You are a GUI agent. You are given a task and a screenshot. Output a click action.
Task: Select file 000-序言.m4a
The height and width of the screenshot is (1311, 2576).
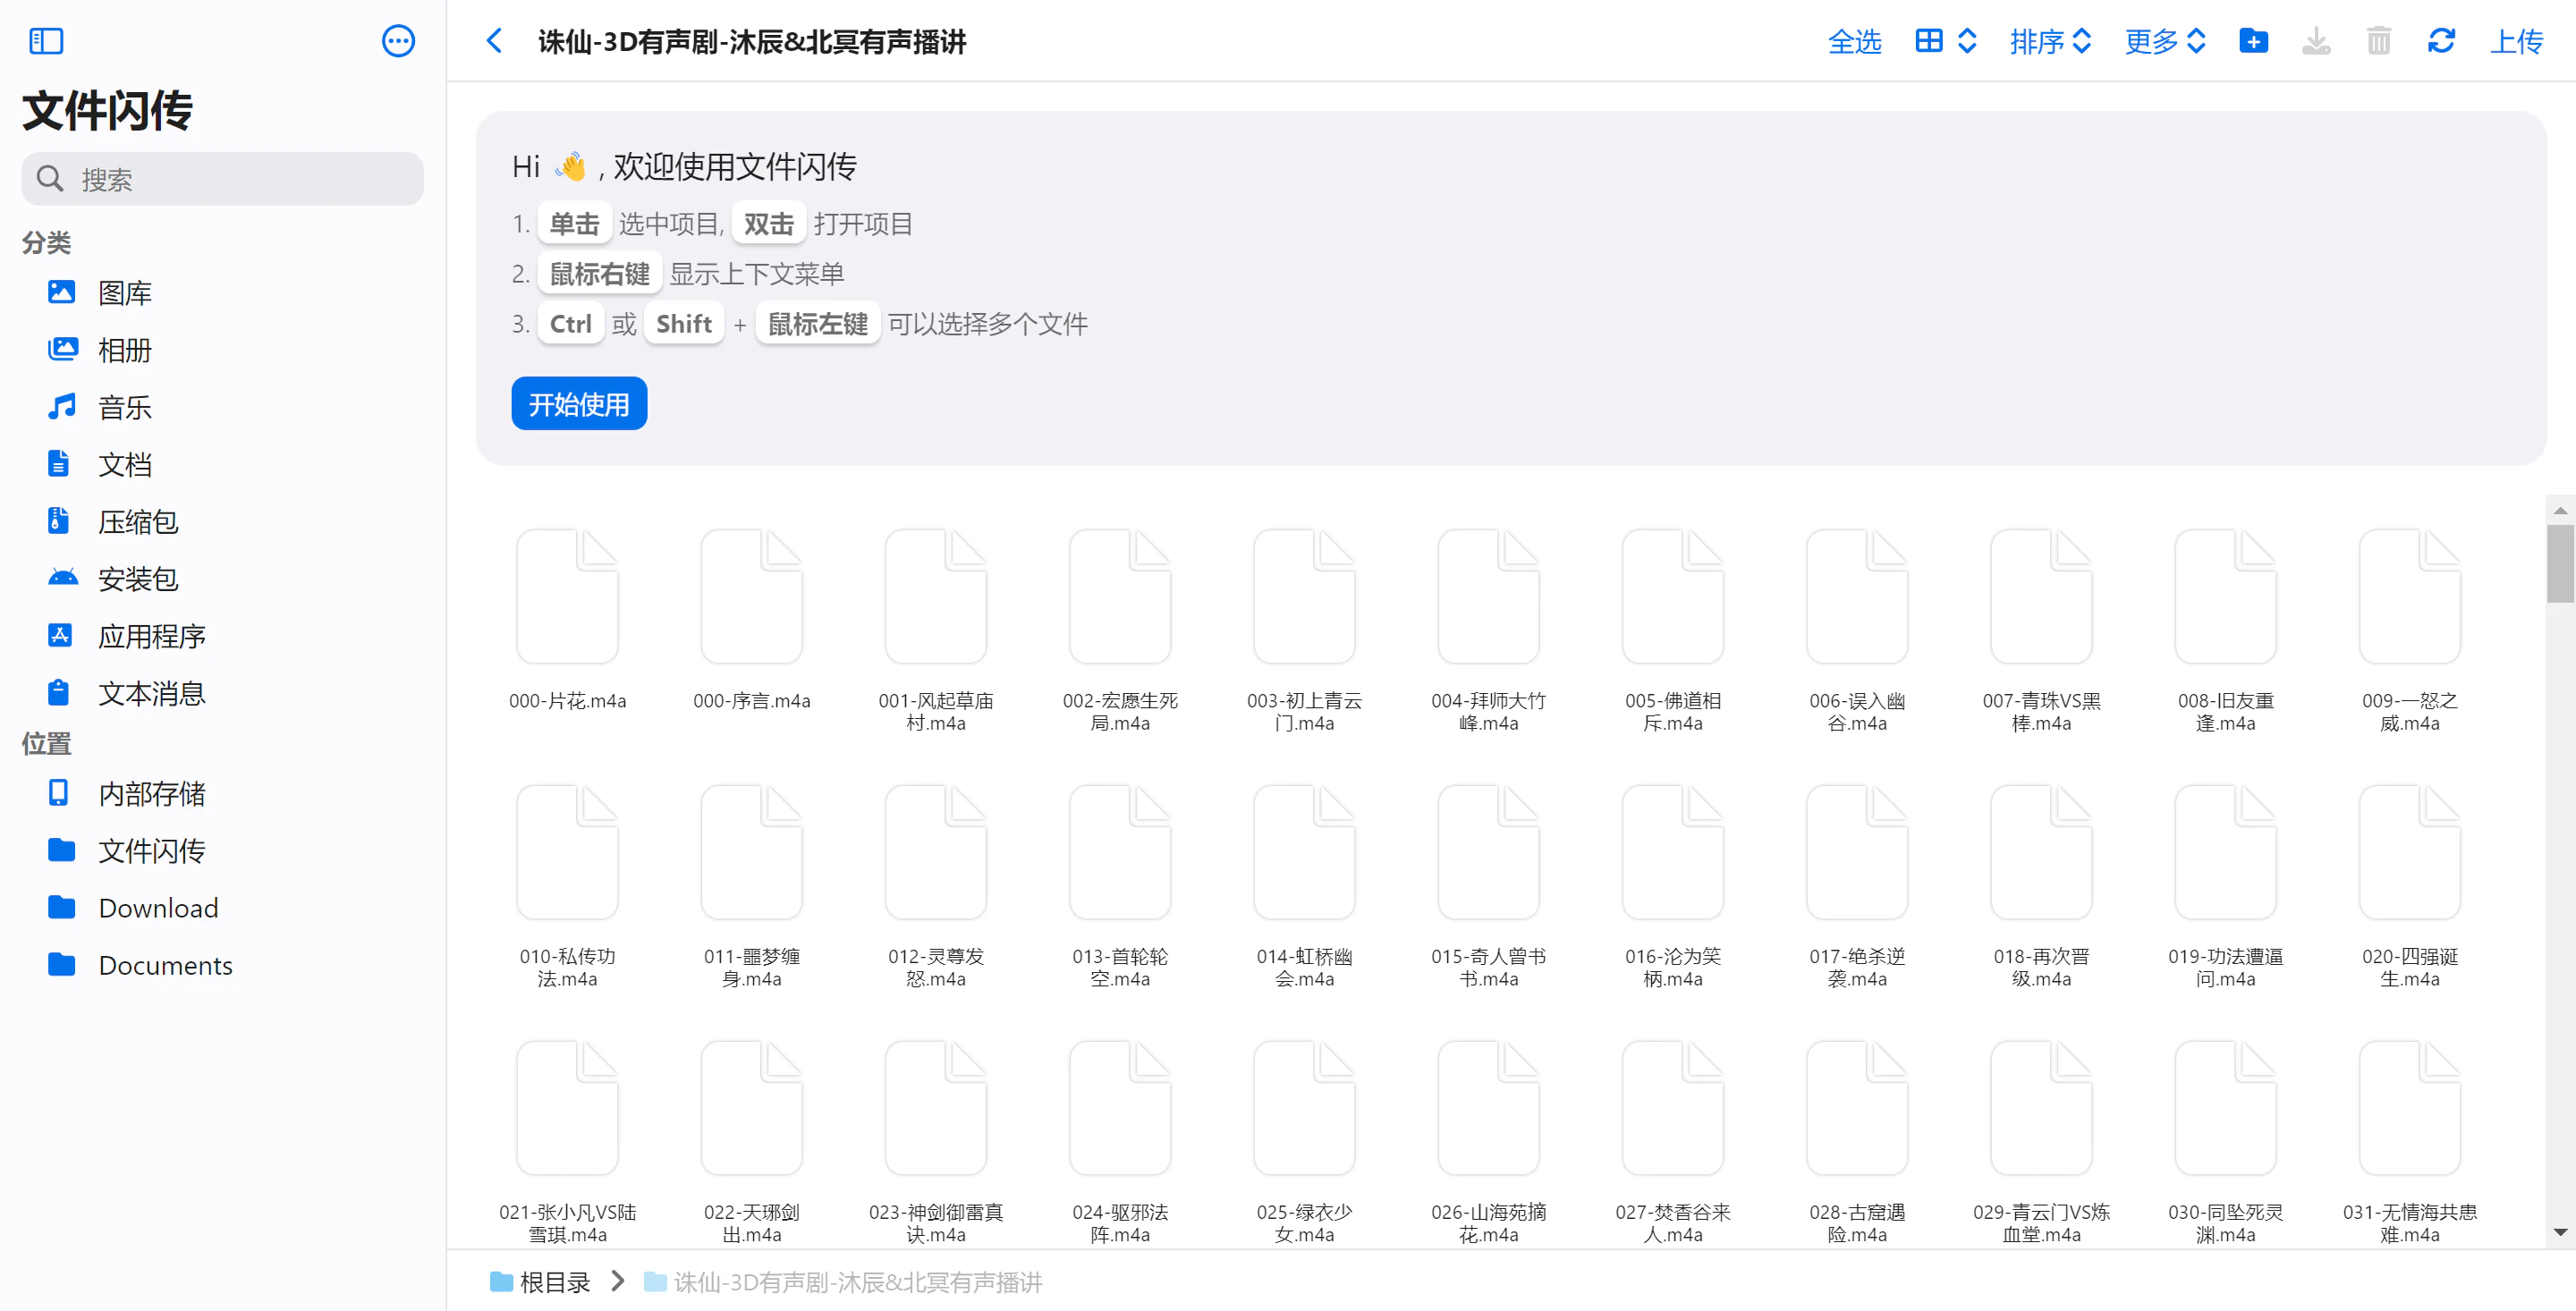(x=752, y=620)
